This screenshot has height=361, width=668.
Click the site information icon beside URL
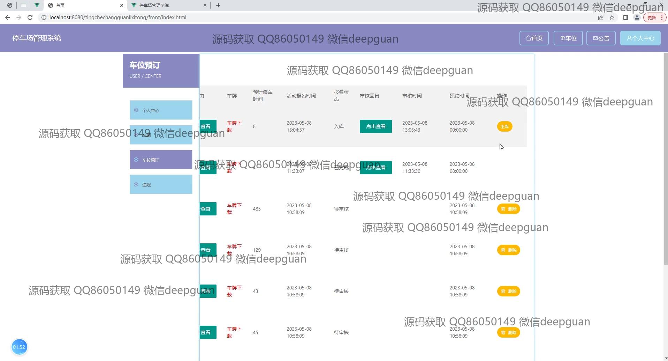44,17
